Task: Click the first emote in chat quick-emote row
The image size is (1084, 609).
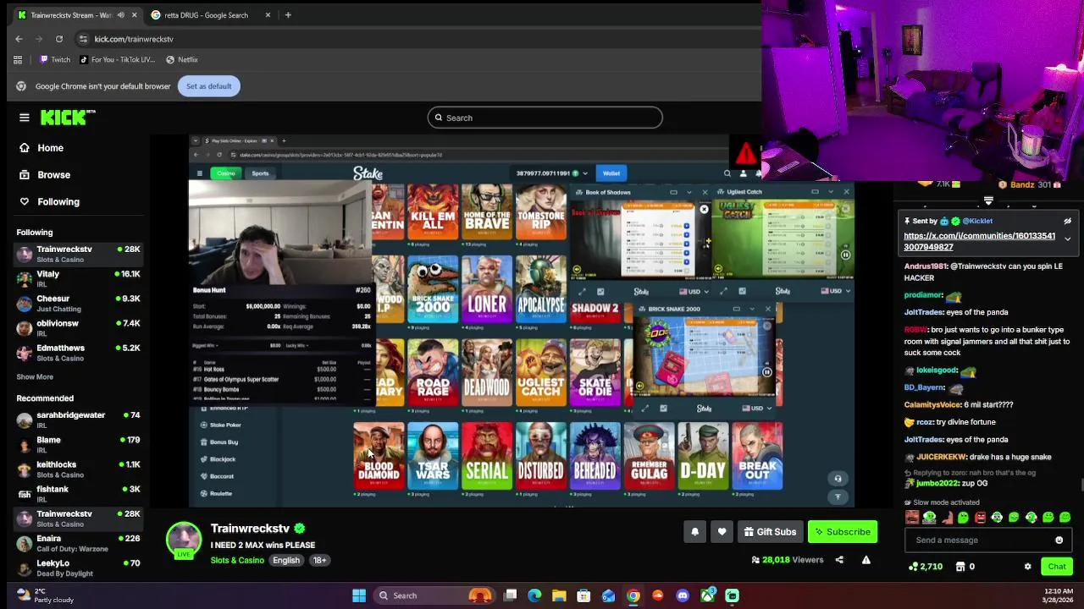Action: pyautogui.click(x=912, y=518)
